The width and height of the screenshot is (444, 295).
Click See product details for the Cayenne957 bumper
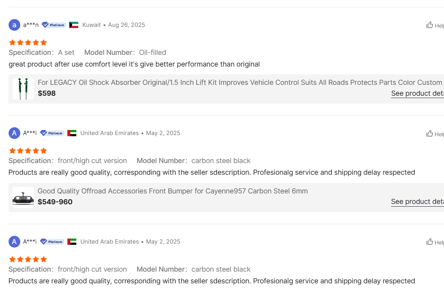tap(417, 202)
